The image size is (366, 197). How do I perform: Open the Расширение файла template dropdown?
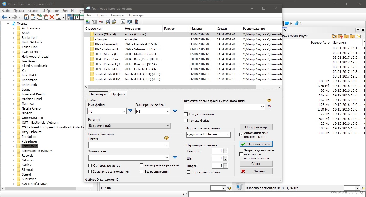(168, 111)
